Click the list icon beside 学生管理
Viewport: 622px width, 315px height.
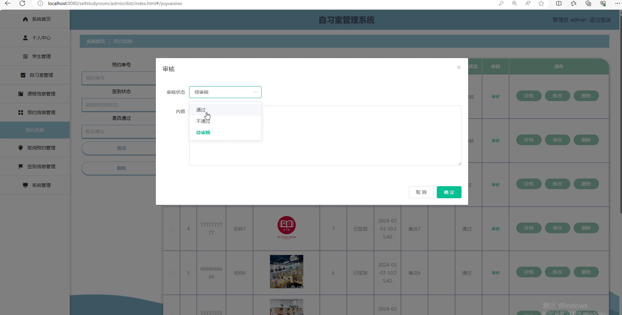click(x=25, y=56)
